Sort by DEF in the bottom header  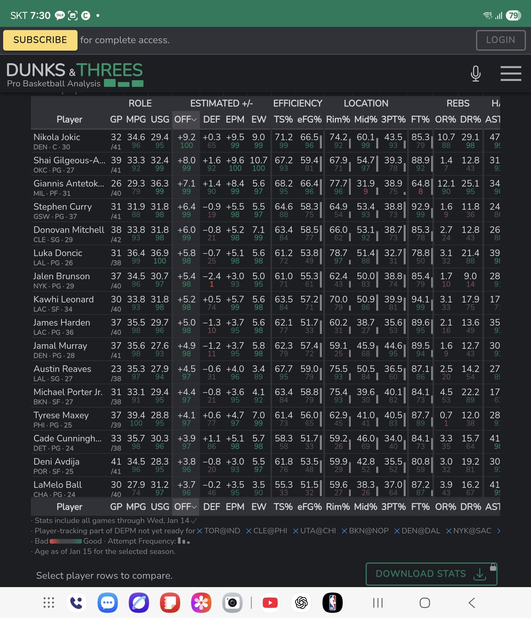[x=211, y=507]
